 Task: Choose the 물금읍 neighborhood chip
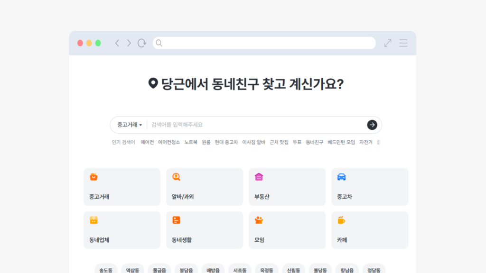(x=159, y=269)
